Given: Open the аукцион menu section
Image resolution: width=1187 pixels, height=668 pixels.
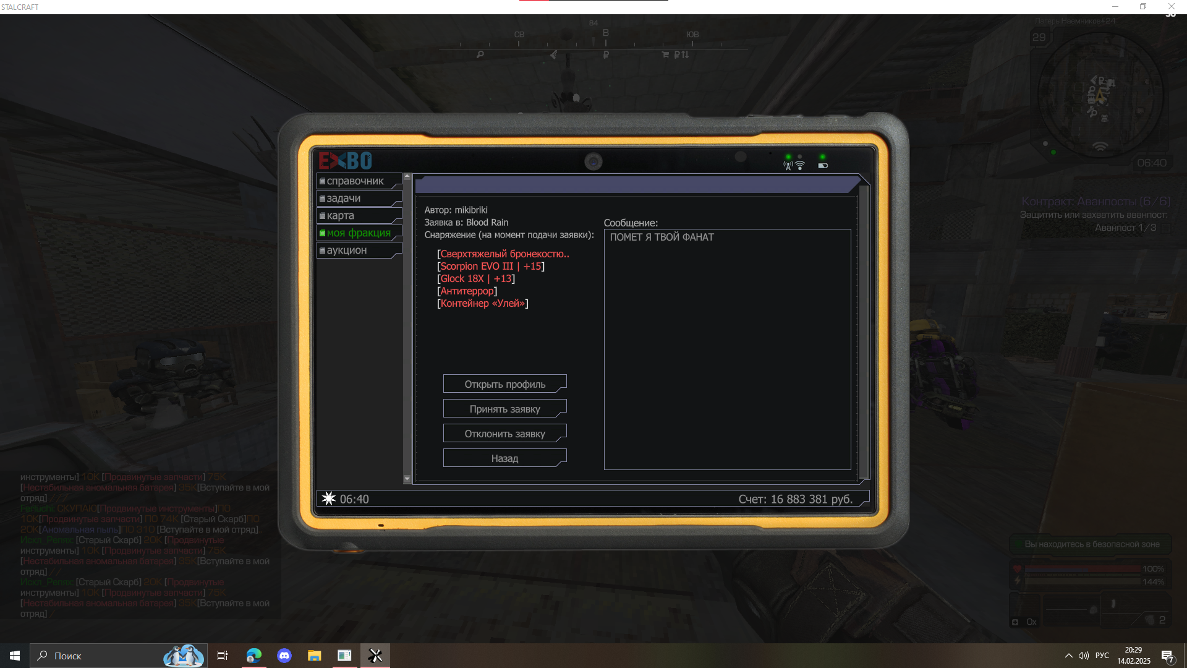Looking at the screenshot, I should pyautogui.click(x=359, y=250).
